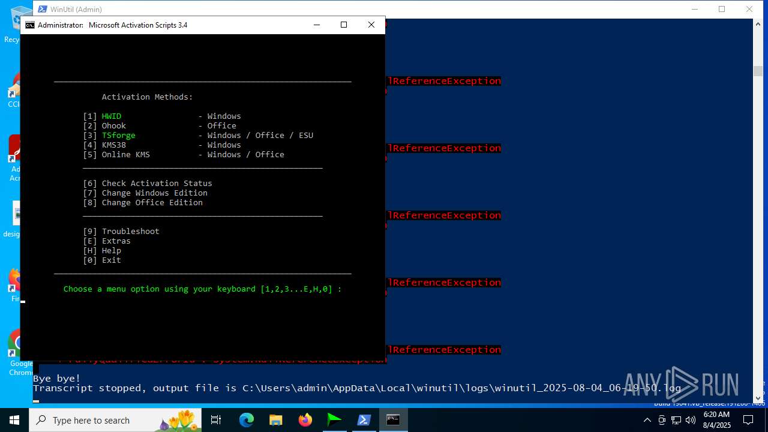Select the Command Prompt taskbar icon
The height and width of the screenshot is (432, 768).
click(x=393, y=420)
